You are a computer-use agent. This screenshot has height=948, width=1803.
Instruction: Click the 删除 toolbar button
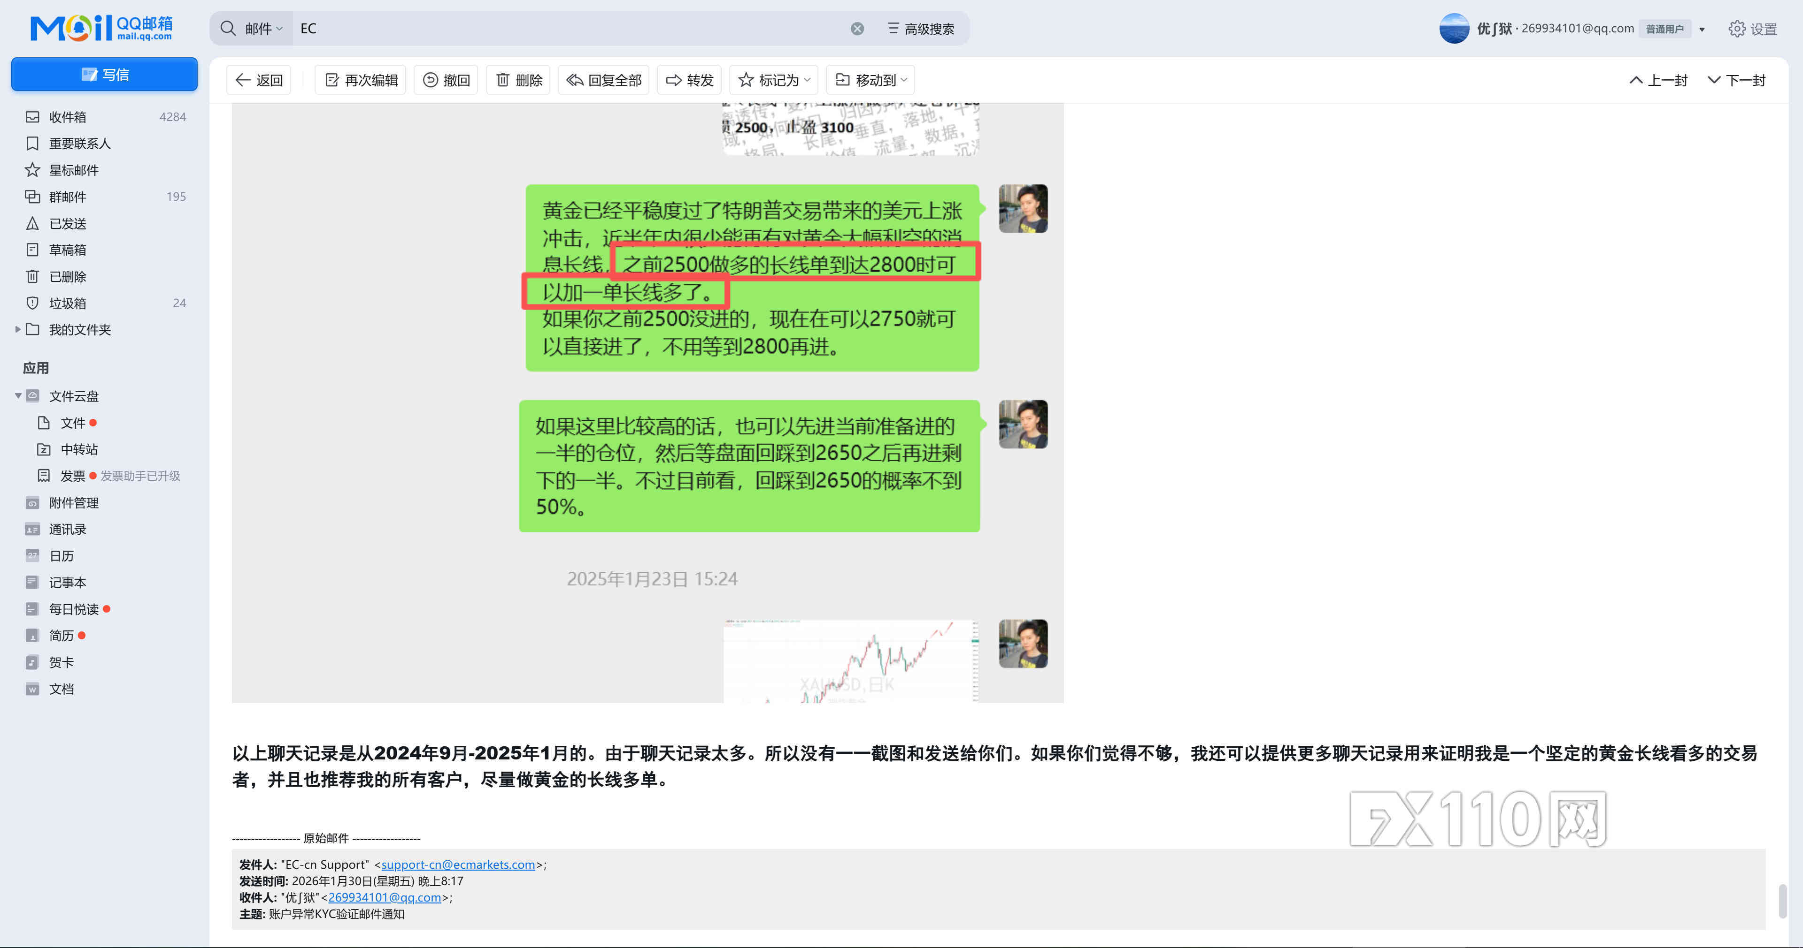[519, 80]
